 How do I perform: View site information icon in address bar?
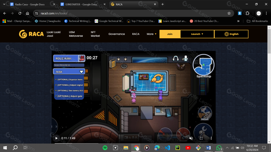[37, 13]
